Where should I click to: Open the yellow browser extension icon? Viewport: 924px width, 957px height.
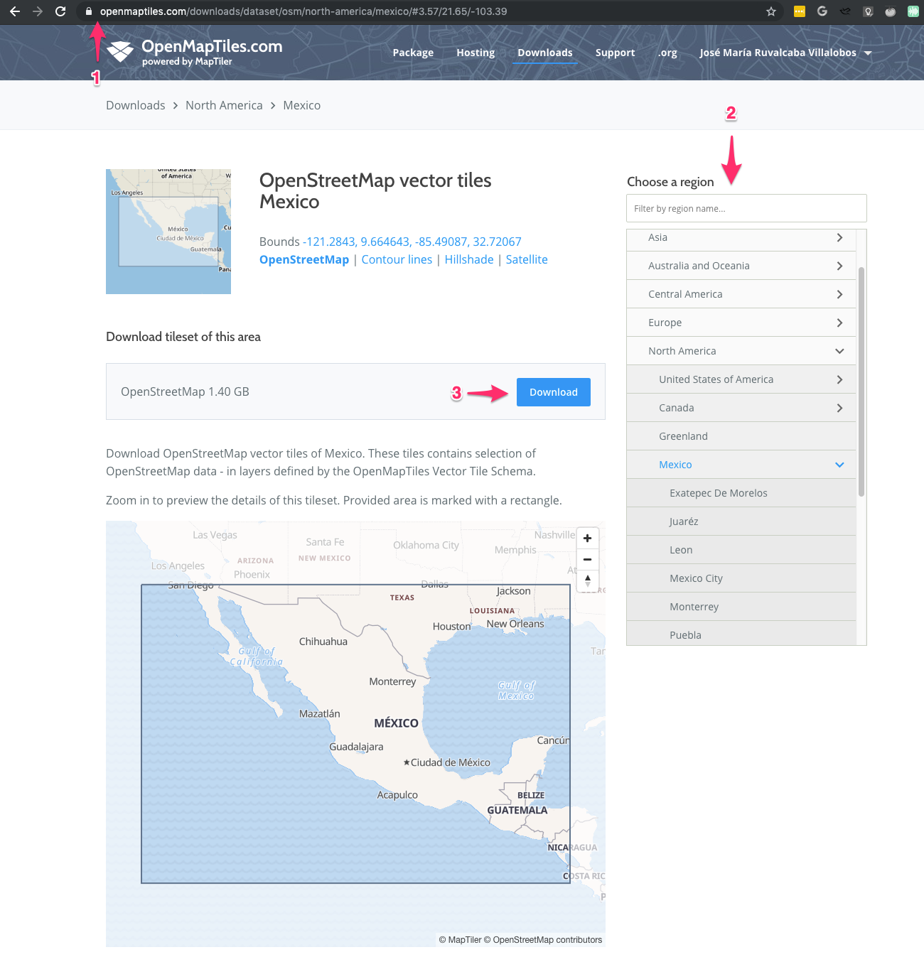click(800, 11)
